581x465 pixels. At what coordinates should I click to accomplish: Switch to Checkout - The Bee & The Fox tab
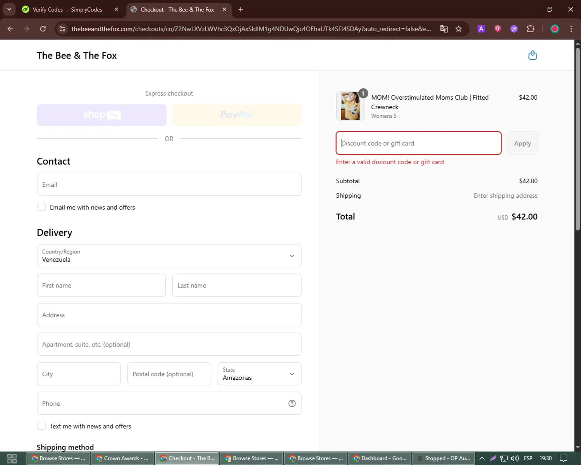[177, 9]
